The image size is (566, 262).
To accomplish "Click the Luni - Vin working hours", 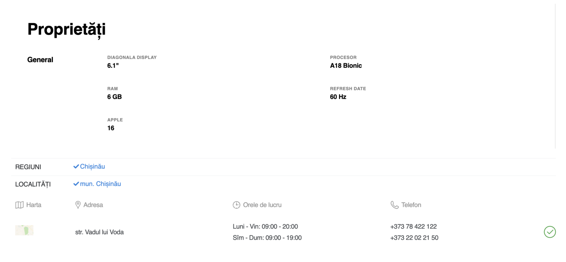I will coord(265,227).
